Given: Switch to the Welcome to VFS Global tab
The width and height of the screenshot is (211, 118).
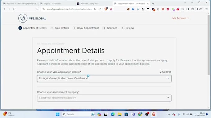Looking at the screenshot, I should [20, 4].
